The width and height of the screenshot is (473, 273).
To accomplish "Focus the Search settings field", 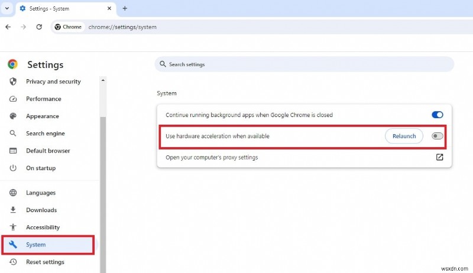I will 304,64.
